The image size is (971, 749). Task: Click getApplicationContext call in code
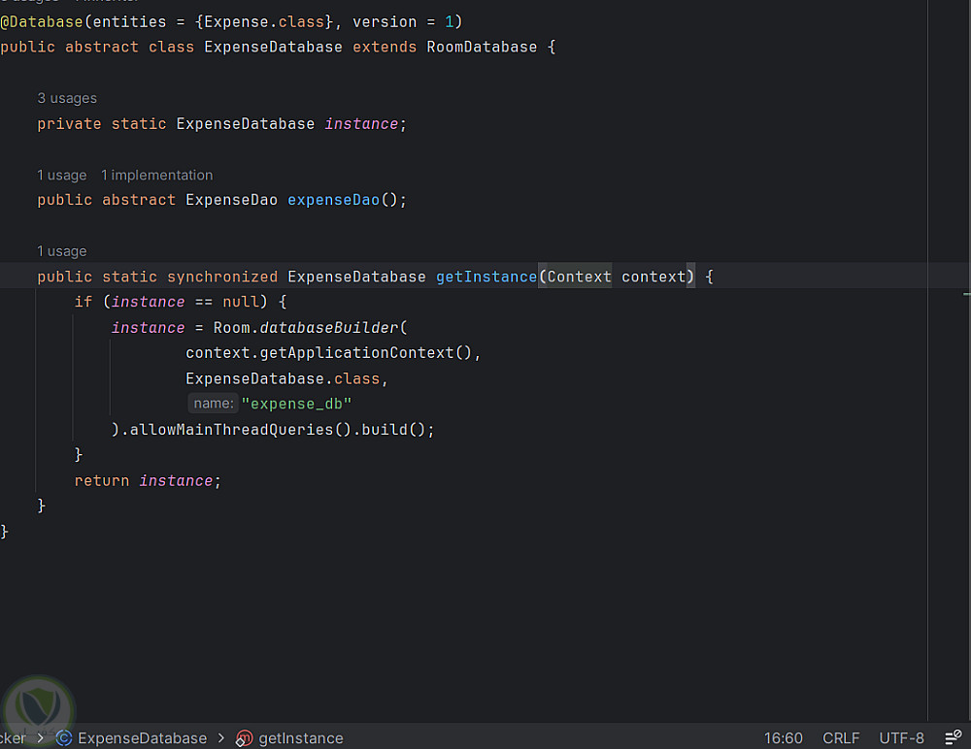click(356, 353)
